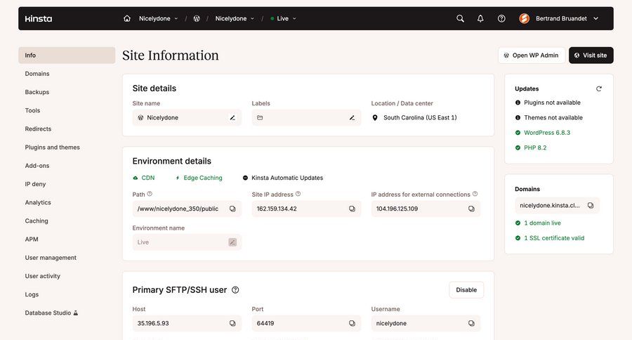Show Site IP address info icon
The width and height of the screenshot is (632, 340).
pos(298,194)
